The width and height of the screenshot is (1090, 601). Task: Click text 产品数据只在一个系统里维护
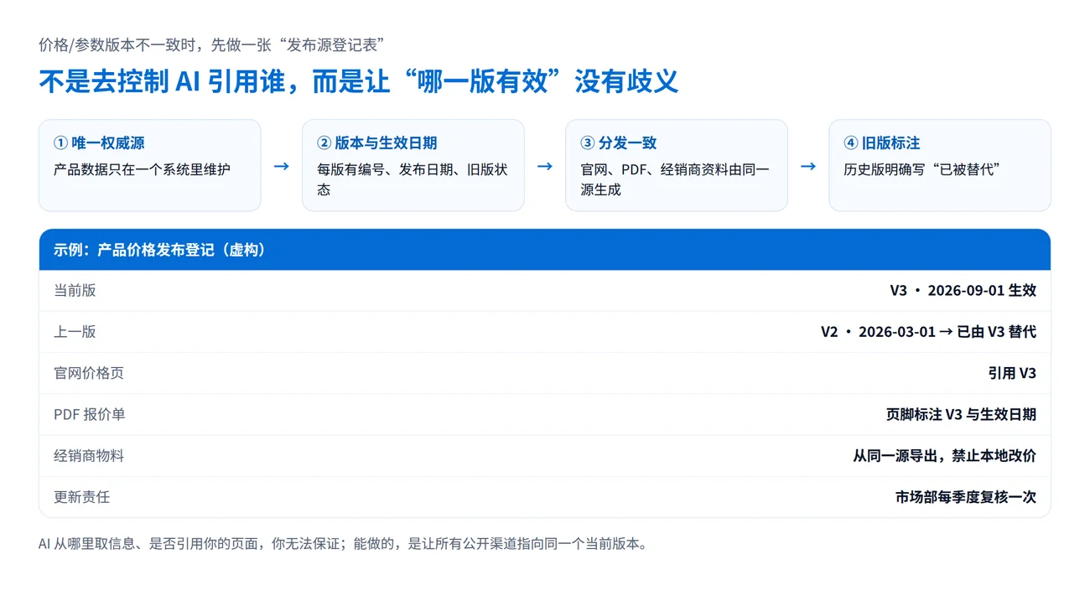[142, 169]
